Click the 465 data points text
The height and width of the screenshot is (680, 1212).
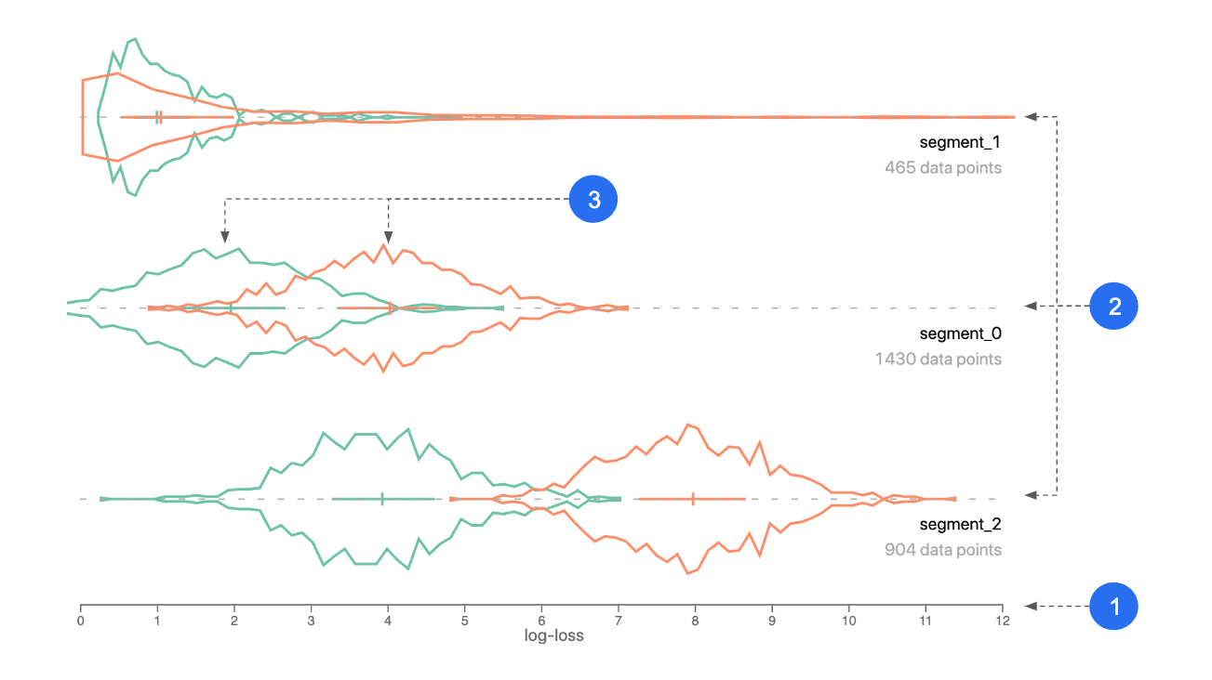tap(943, 168)
